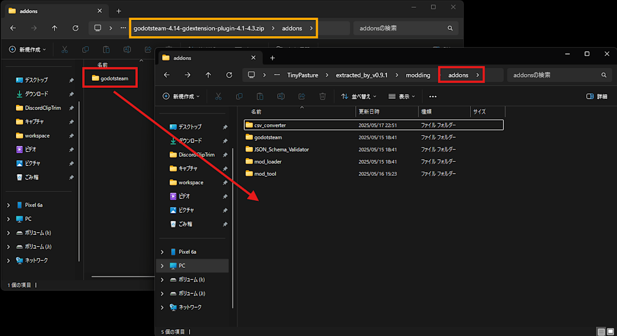Click modding breadcrumb segment
This screenshot has width=617, height=336.
tap(418, 75)
